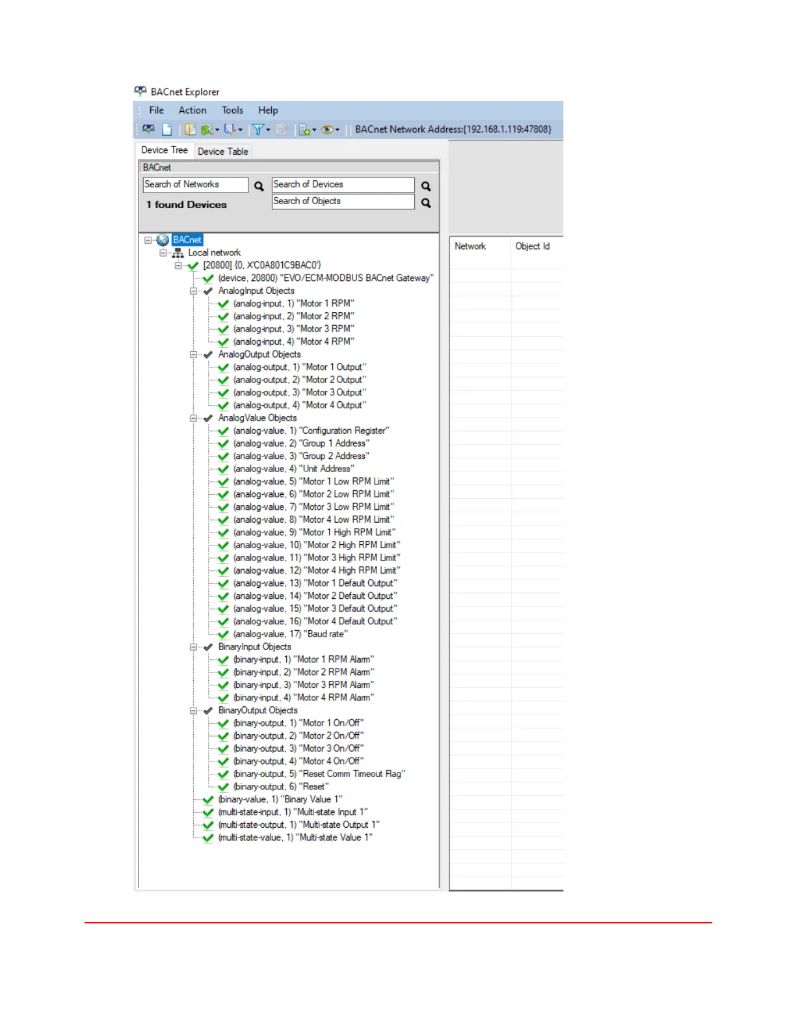Screen dimensions: 796x1030
Task: Click green check beside Multi-state Input 1
Action: (x=208, y=812)
